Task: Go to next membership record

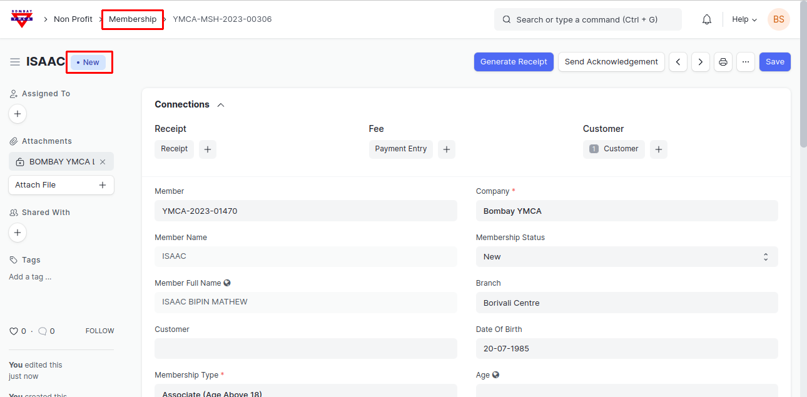Action: point(701,62)
